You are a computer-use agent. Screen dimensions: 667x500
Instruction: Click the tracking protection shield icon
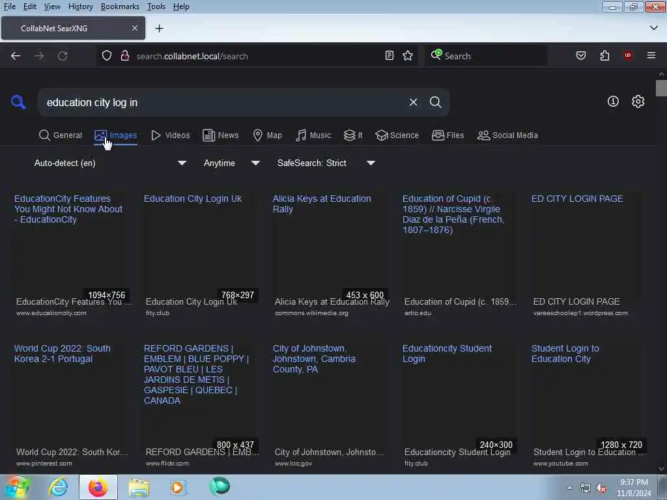tap(107, 56)
